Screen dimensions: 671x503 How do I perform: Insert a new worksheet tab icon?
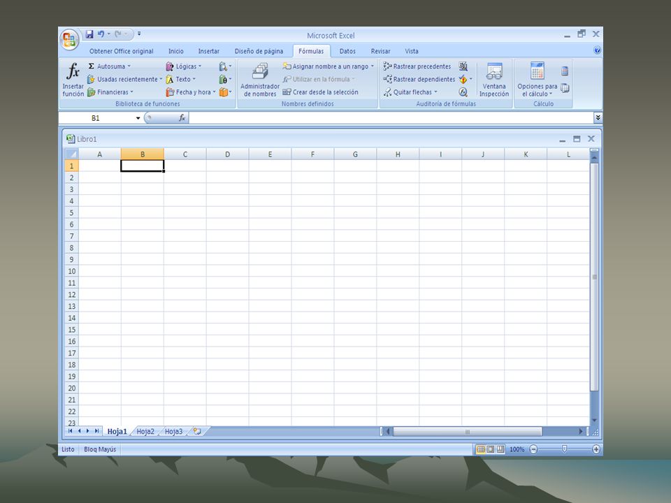coord(197,431)
